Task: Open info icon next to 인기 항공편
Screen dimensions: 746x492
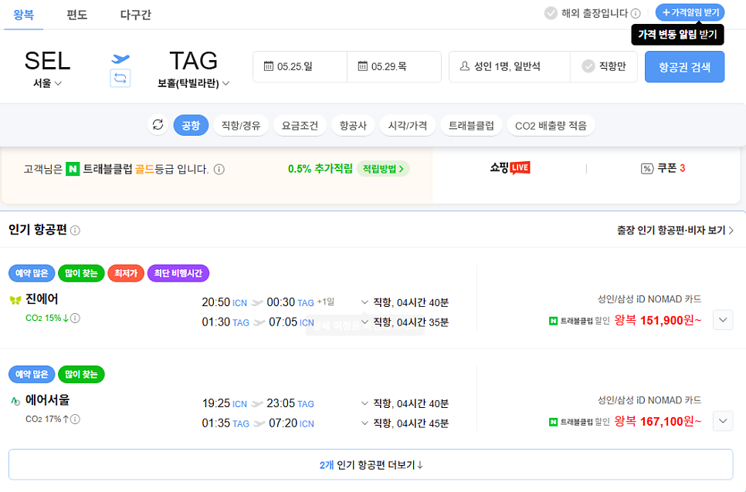Action: (x=75, y=231)
